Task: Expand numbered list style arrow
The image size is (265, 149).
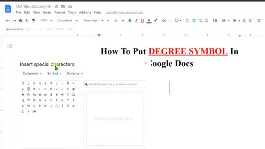Action: [x=229, y=21]
